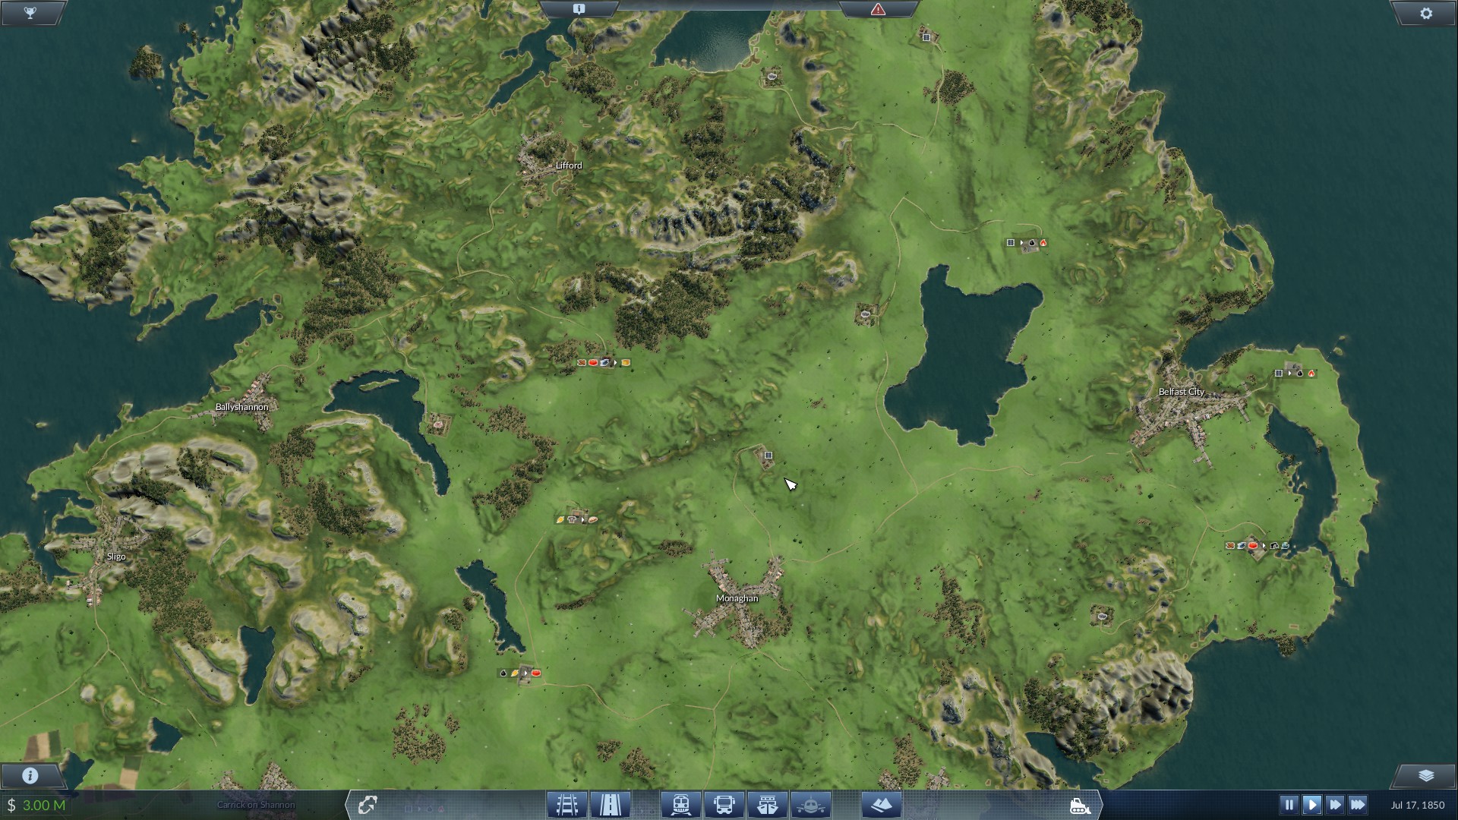
Task: Open the road construction menu
Action: pos(611,805)
